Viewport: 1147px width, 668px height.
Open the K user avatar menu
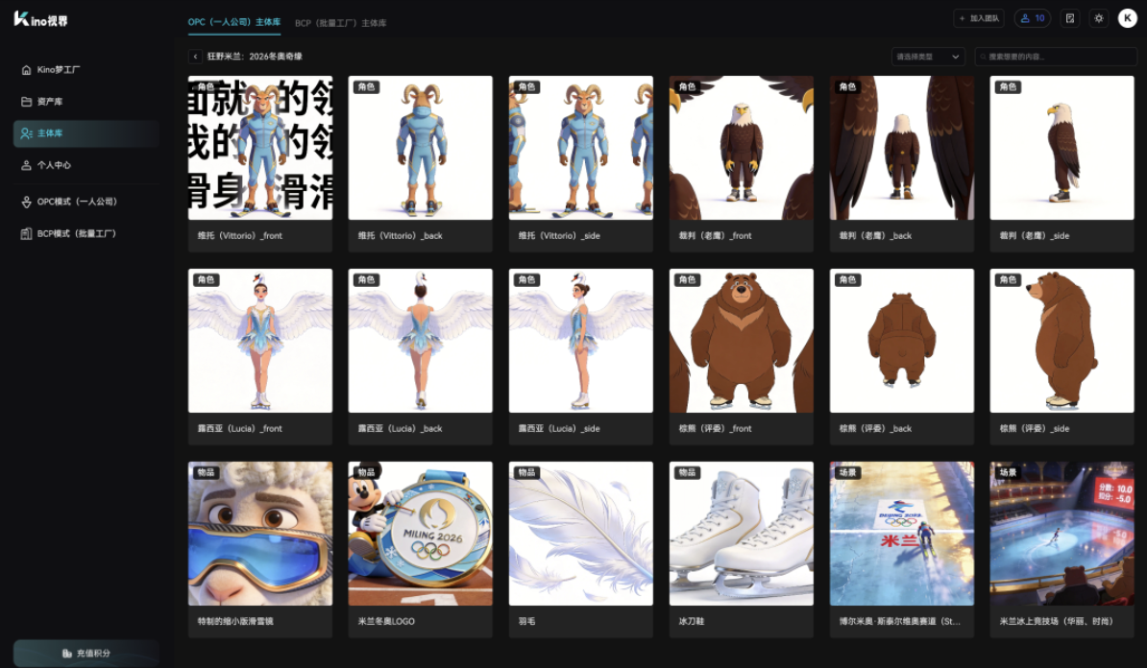tap(1127, 18)
